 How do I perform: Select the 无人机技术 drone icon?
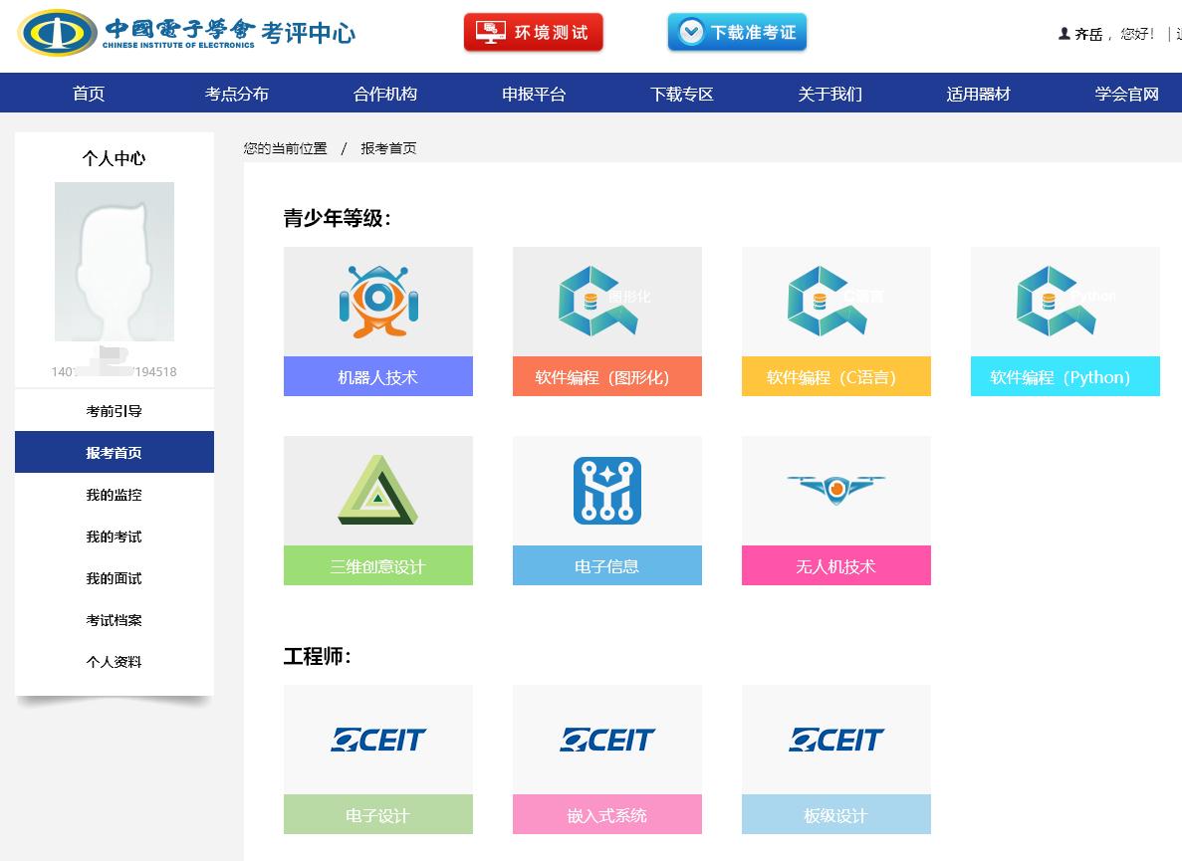(835, 490)
